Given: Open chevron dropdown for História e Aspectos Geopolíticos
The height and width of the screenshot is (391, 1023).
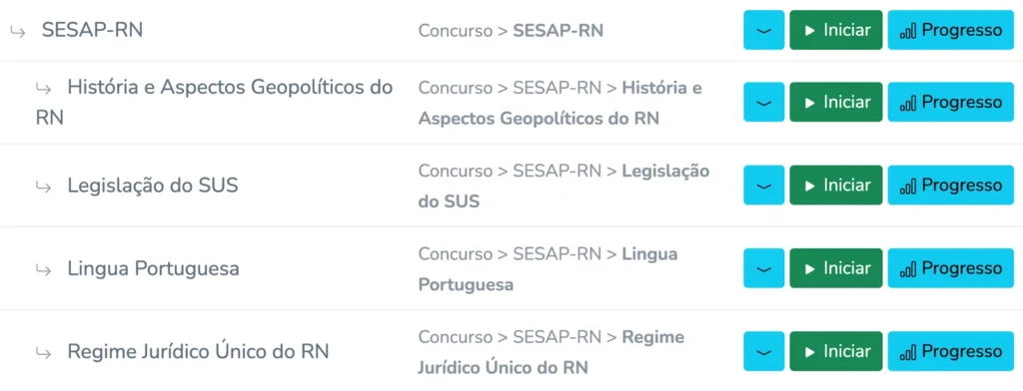Looking at the screenshot, I should [x=764, y=103].
